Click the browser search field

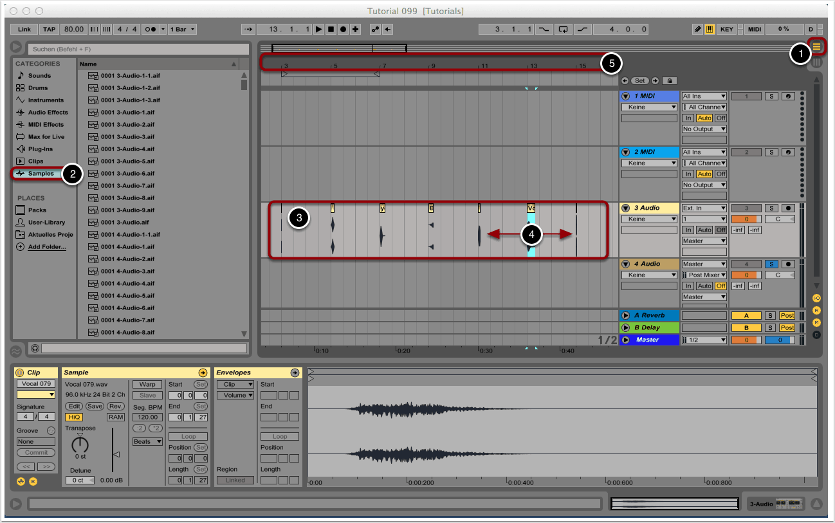[138, 49]
